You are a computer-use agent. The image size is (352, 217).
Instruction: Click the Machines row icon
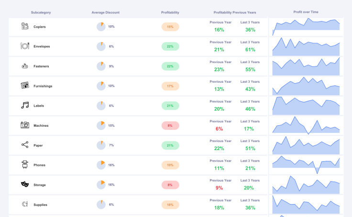[25, 125]
